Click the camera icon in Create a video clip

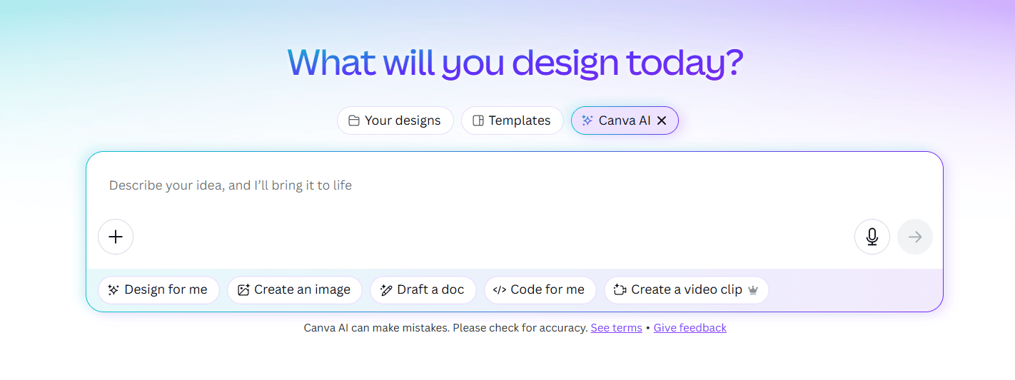[620, 290]
